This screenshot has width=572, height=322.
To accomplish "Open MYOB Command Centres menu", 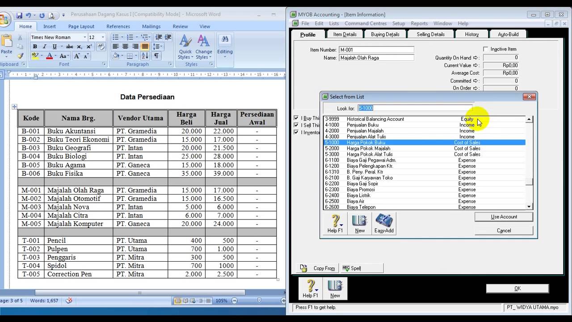I will pyautogui.click(x=366, y=23).
